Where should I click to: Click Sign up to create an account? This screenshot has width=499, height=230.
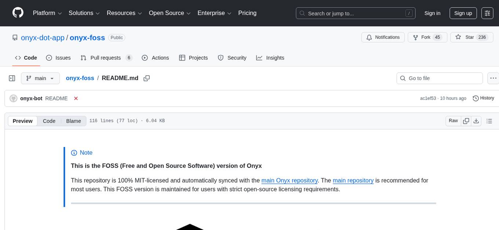click(x=463, y=13)
